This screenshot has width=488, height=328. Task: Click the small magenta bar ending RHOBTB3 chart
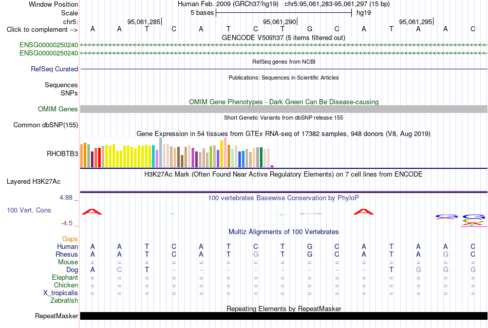coord(272,166)
